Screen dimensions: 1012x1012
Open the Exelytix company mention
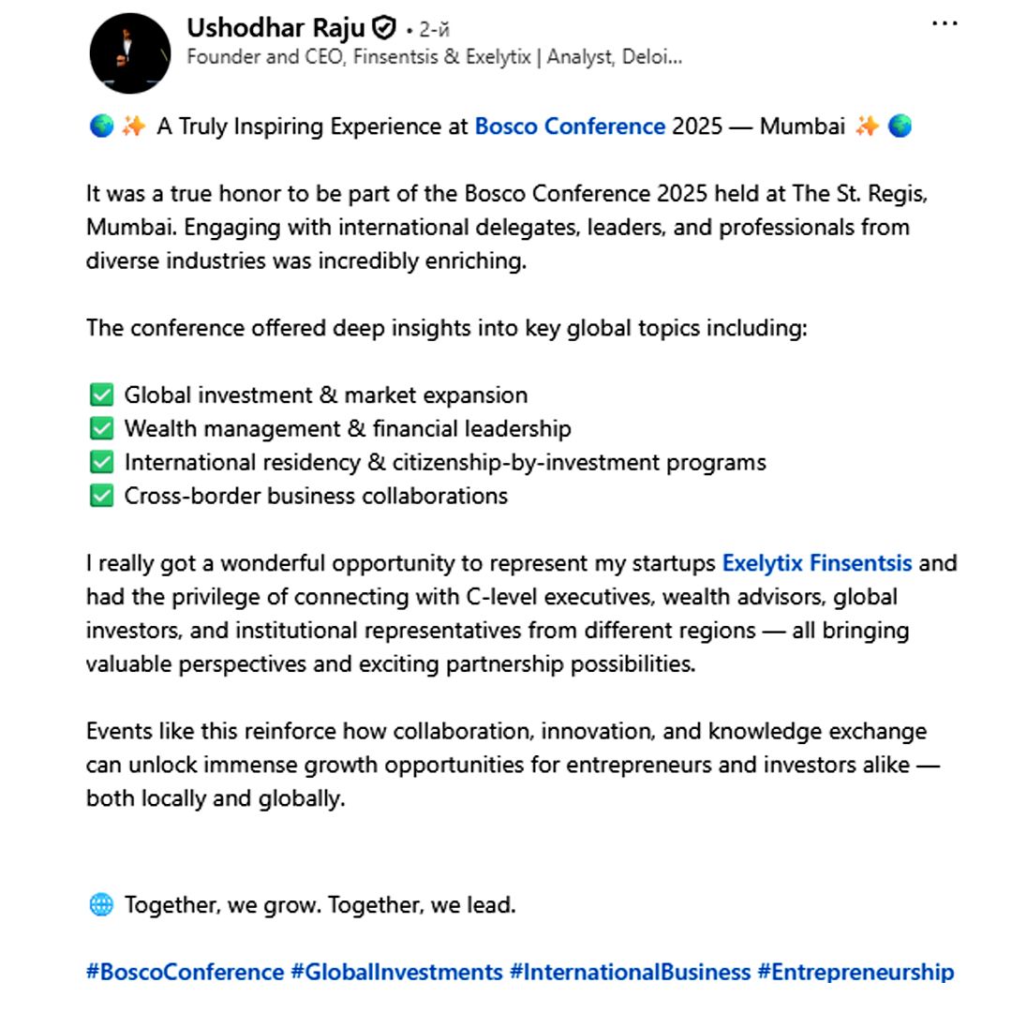point(763,563)
